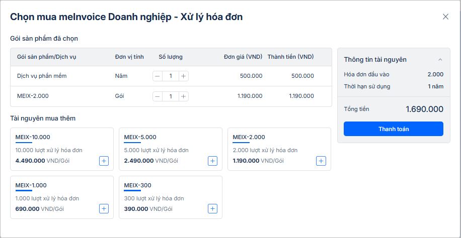
Task: Select the MEIX-10.000 card title
Action: tap(33, 137)
